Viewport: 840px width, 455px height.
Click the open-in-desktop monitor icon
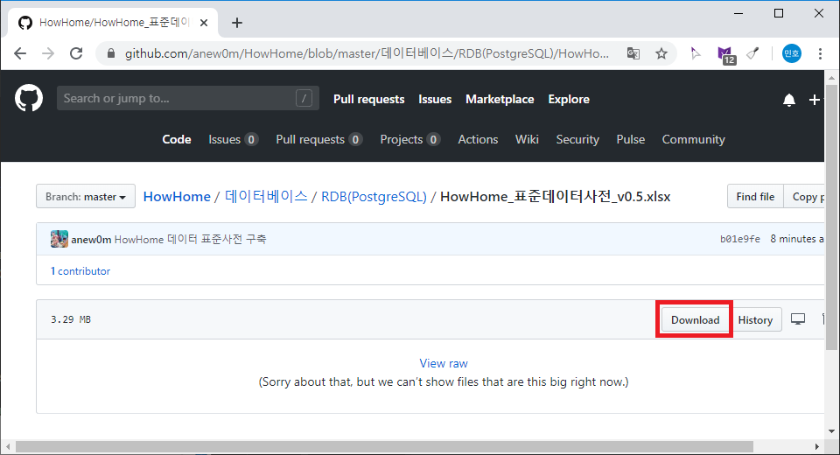click(798, 319)
